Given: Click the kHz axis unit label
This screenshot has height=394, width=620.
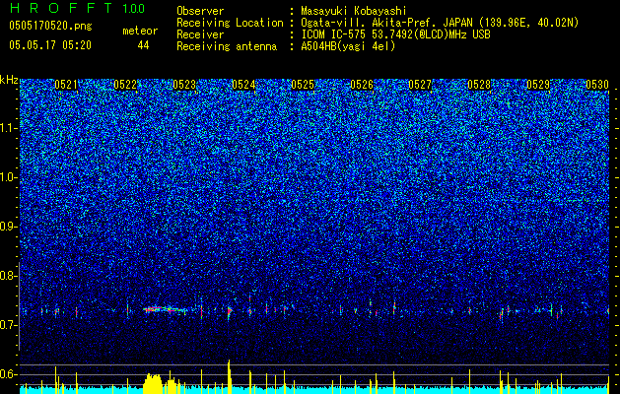Looking at the screenshot, I should pyautogui.click(x=9, y=80).
